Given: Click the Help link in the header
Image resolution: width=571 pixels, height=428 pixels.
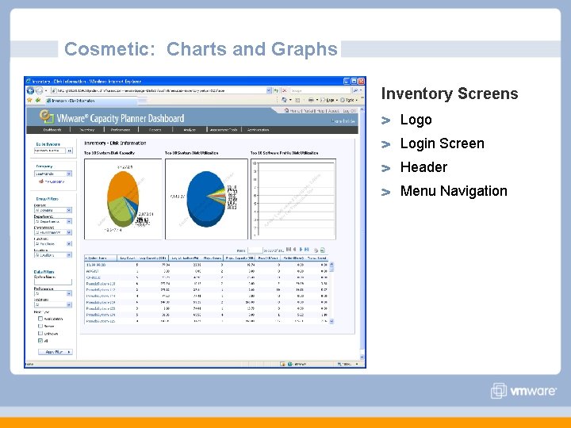Looking at the screenshot, I should click(x=320, y=111).
